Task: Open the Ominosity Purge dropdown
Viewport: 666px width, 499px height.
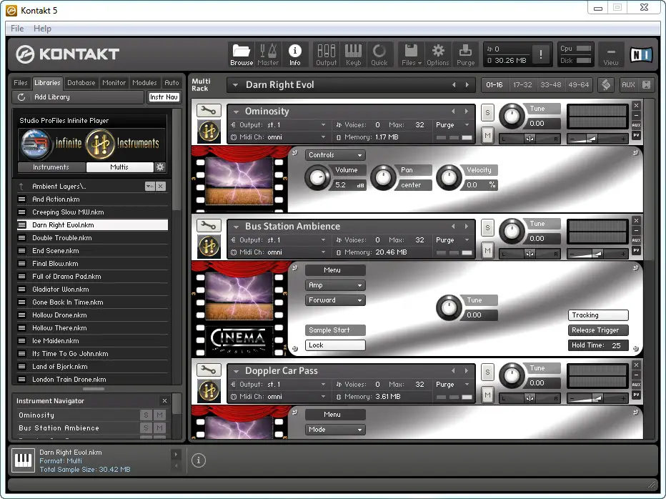Action: (453, 125)
